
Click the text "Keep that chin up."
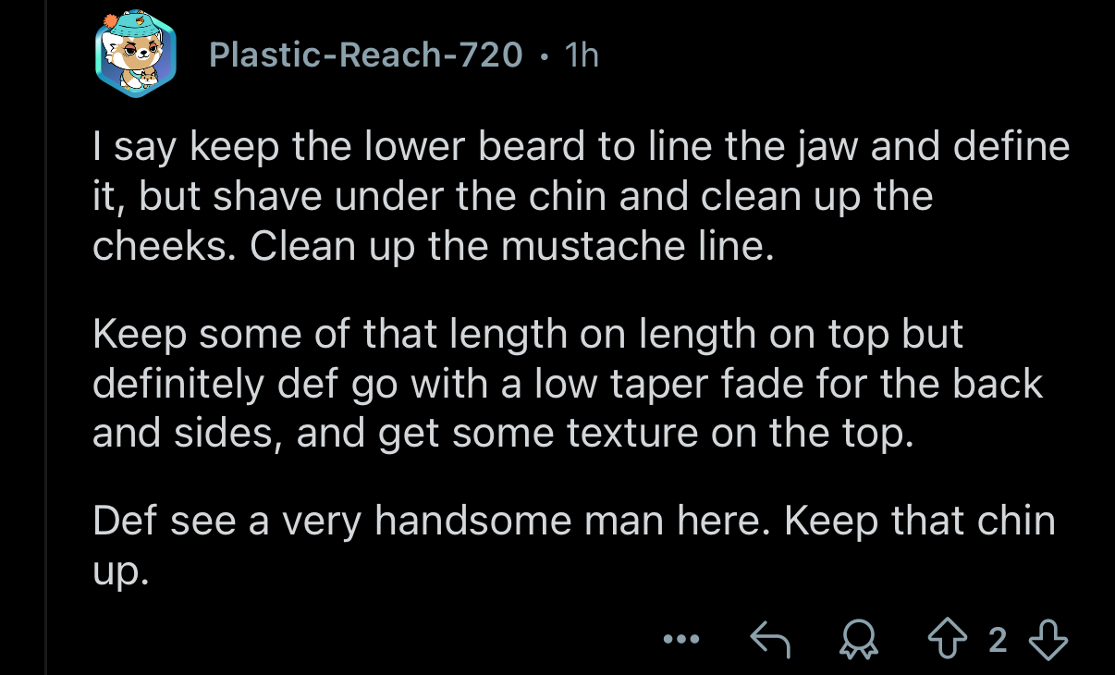pos(919,522)
